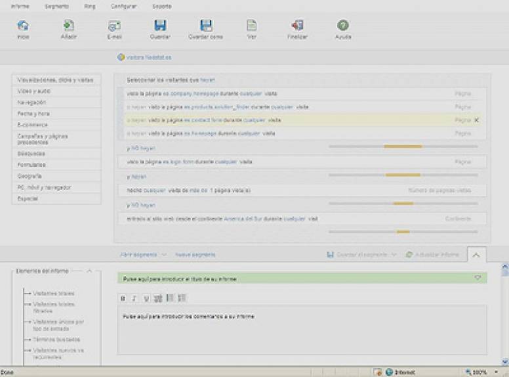
Task: Collapse the Elementos del informe panel
Action: [x=89, y=271]
